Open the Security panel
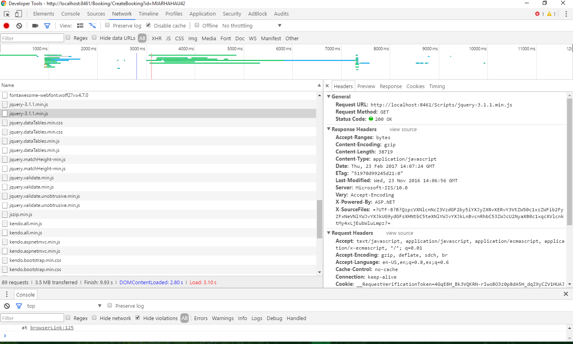This screenshot has width=573, height=344. point(232,14)
